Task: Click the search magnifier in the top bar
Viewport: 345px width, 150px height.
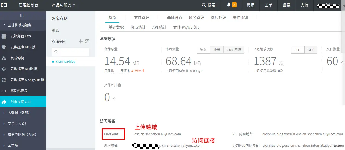Action: coord(204,5)
